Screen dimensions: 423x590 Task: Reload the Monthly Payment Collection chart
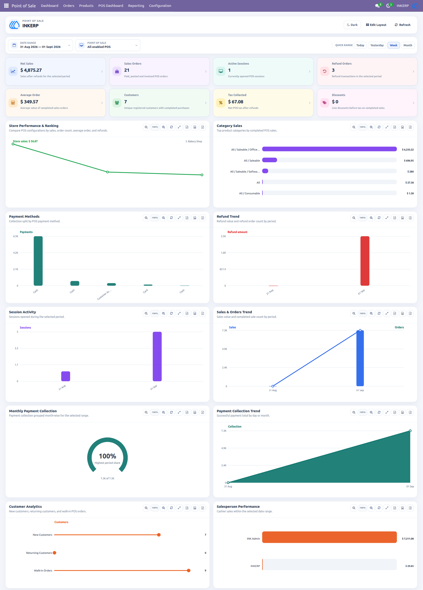click(x=171, y=412)
